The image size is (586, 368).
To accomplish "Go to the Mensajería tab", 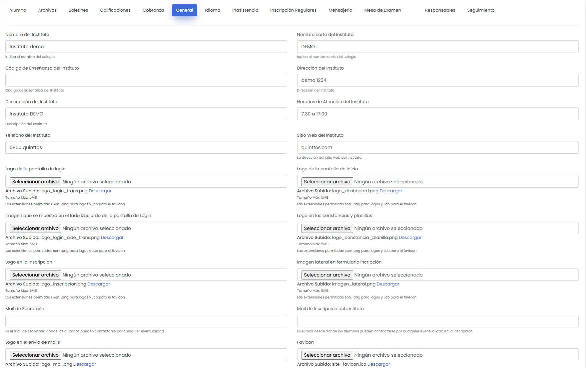I will pos(340,10).
